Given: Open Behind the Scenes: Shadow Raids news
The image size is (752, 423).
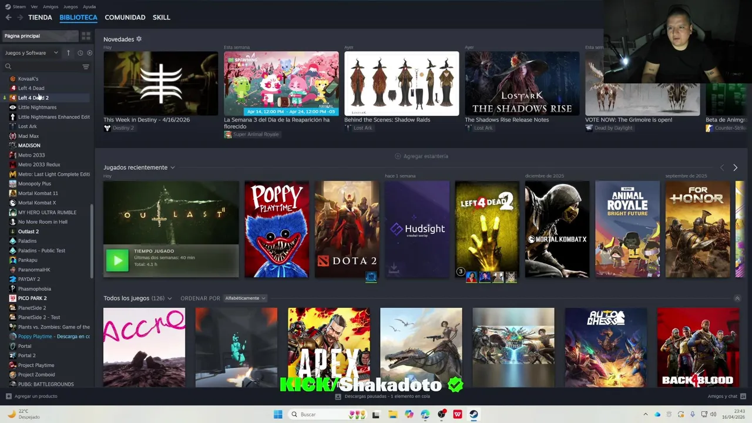Looking at the screenshot, I should tap(402, 83).
